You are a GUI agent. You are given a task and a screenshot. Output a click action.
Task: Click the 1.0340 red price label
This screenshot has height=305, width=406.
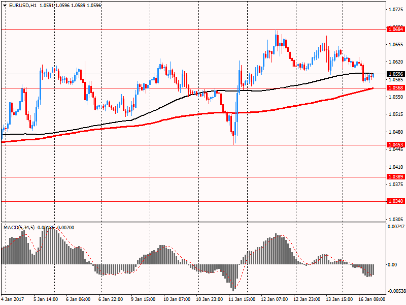pyautogui.click(x=395, y=201)
